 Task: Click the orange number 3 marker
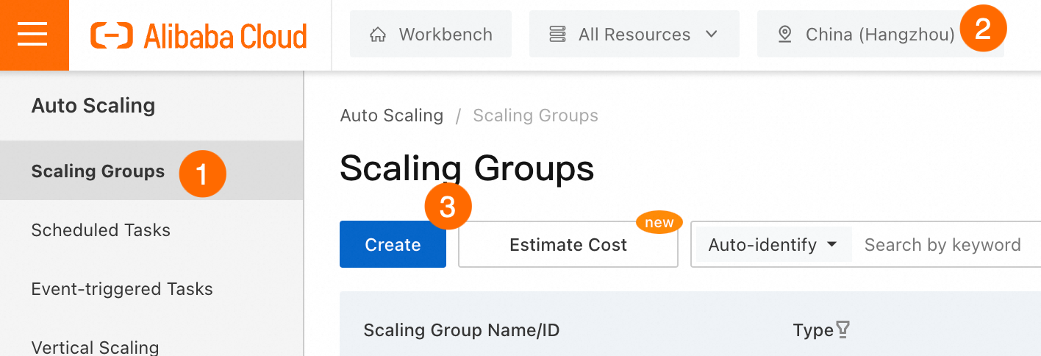tap(448, 207)
